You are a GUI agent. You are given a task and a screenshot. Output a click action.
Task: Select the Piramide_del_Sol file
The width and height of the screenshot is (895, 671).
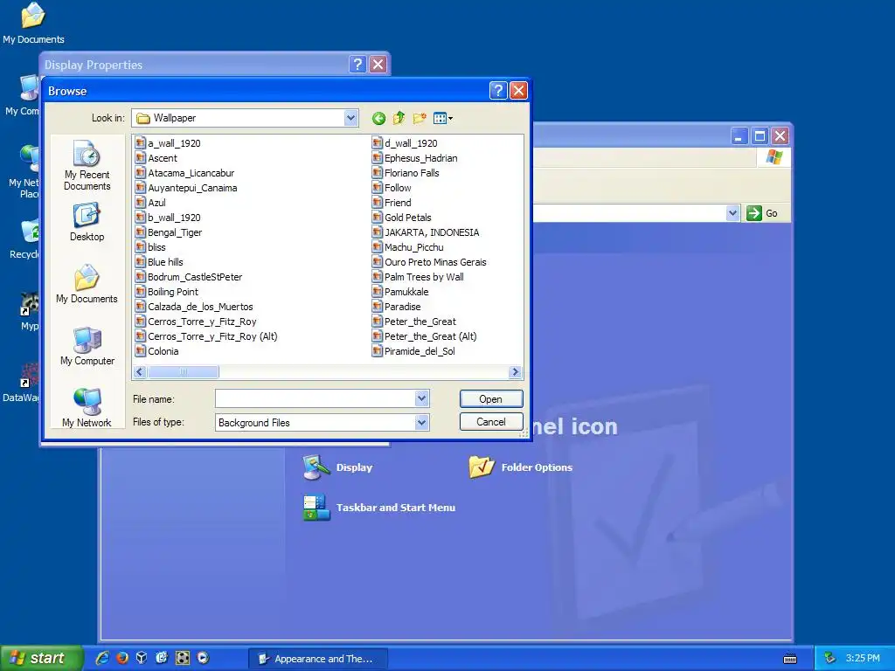click(x=413, y=351)
